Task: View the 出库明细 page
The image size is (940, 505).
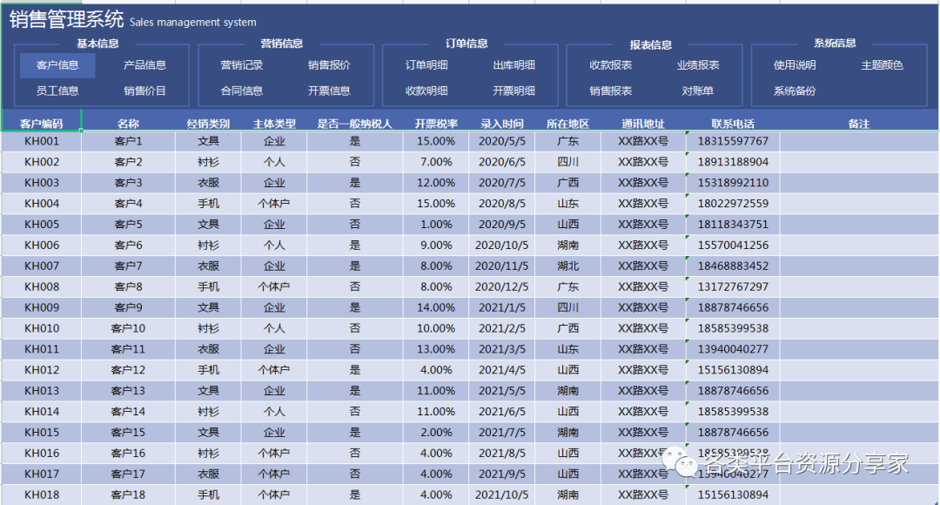Action: [514, 65]
